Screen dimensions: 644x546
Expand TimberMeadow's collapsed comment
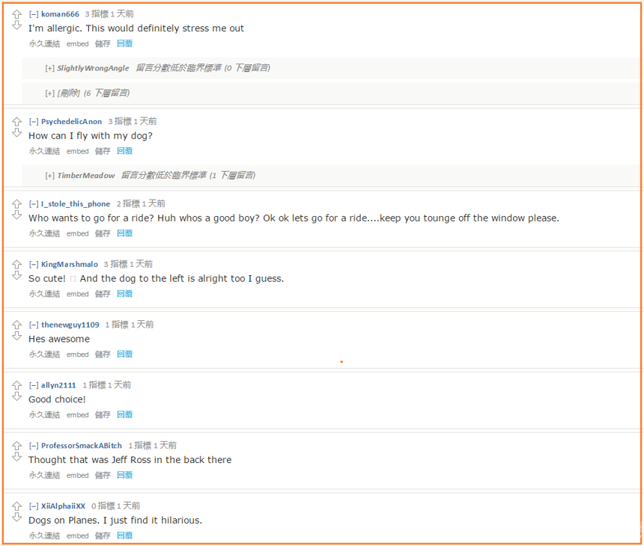(x=49, y=176)
